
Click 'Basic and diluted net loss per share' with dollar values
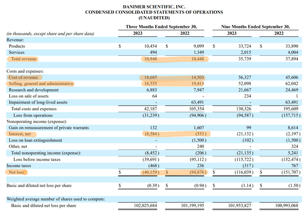pos(39,185)
